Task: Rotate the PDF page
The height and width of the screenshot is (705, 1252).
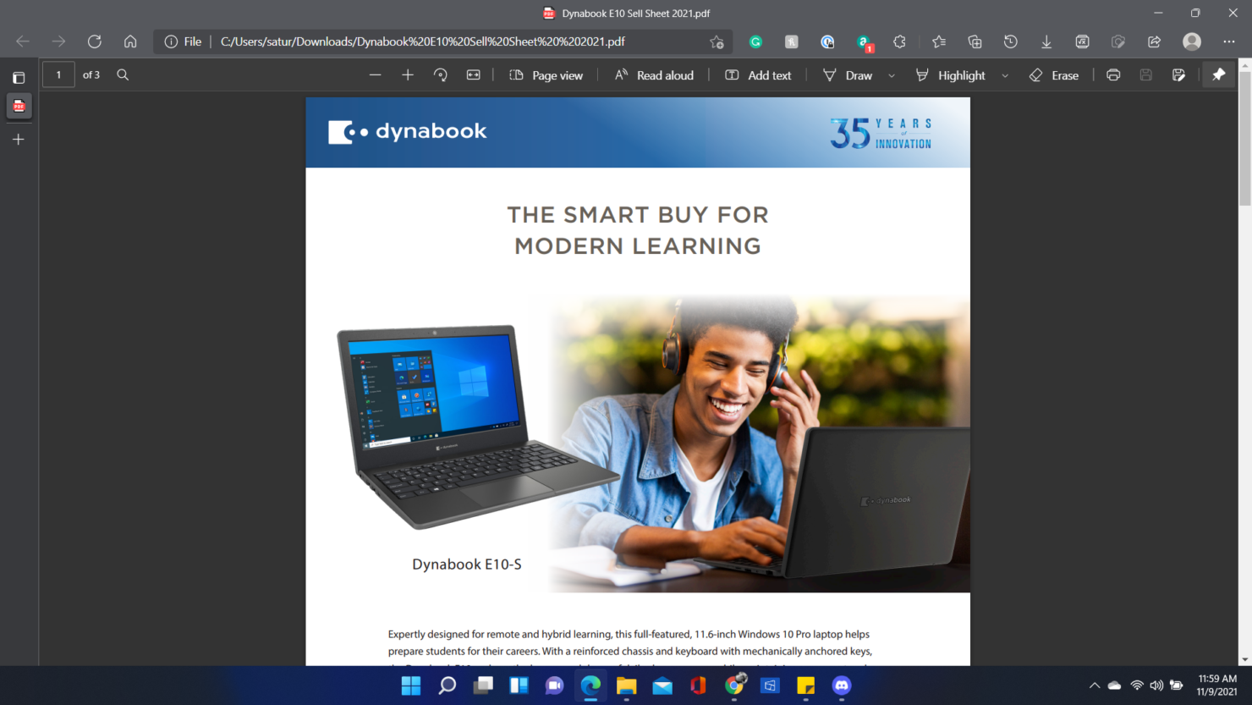Action: 441,74
